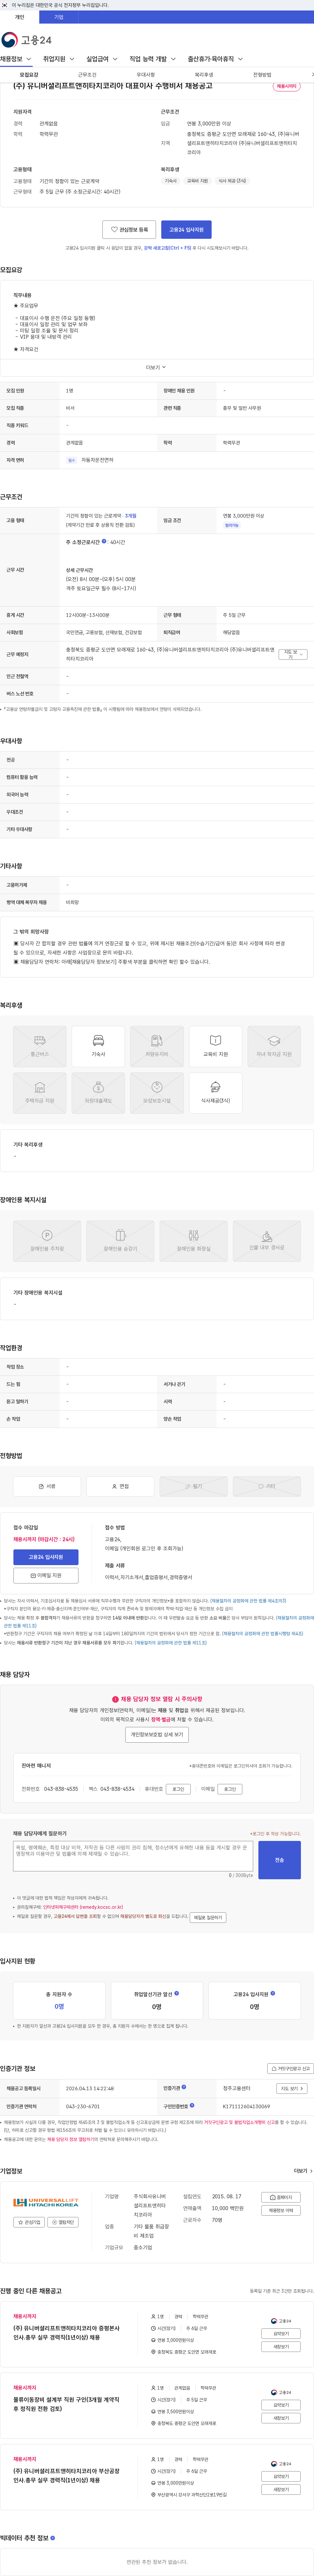Click 고용24 입사지원 beside 관심정보 등록
This screenshot has height=2576, width=314.
click(x=186, y=229)
